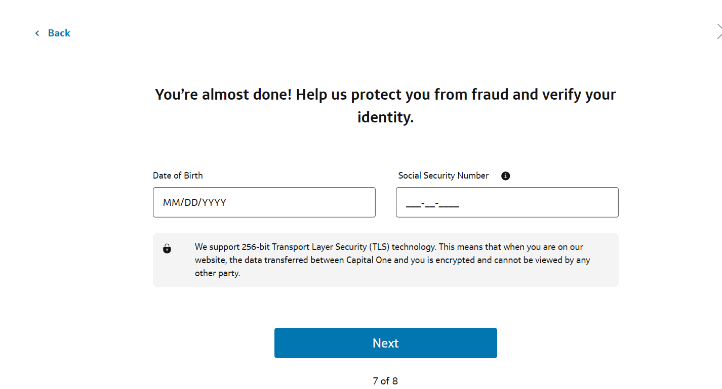722x389 pixels.
Task: Click the TLS encryption notice paragraph
Action: coord(393,260)
